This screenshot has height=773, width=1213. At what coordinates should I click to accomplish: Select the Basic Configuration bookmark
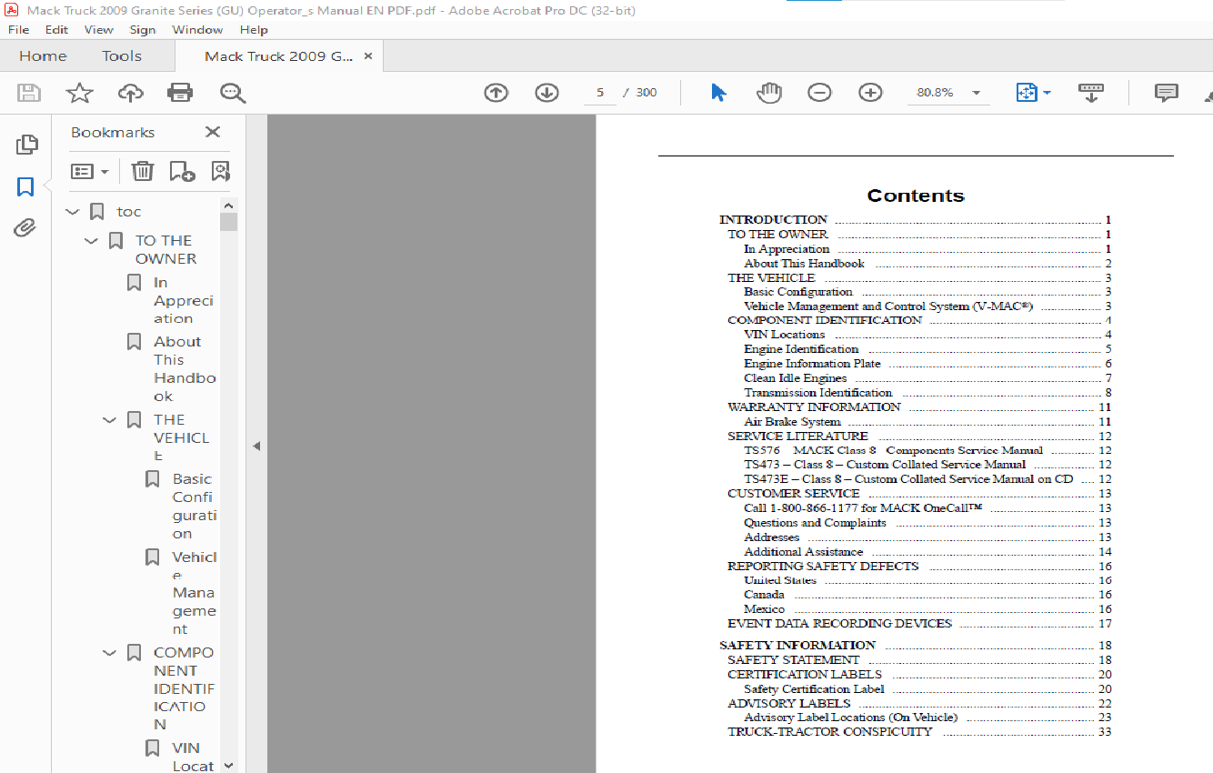click(x=195, y=506)
